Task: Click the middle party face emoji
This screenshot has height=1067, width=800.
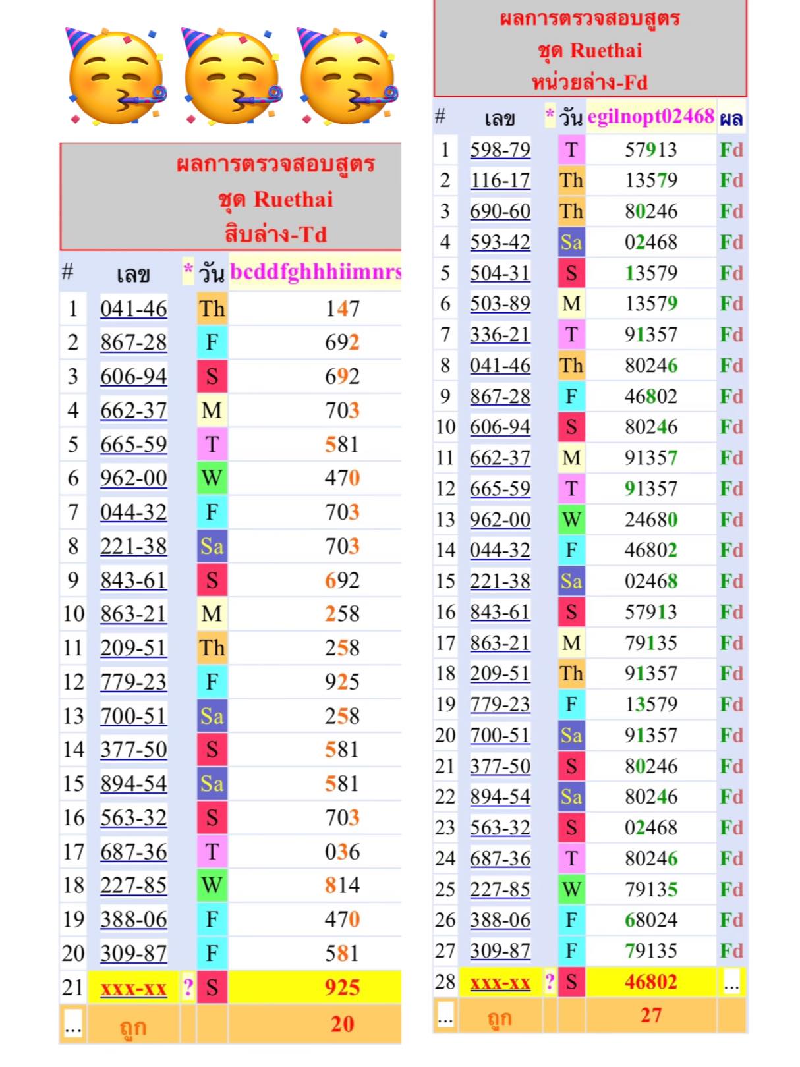Action: 231,77
